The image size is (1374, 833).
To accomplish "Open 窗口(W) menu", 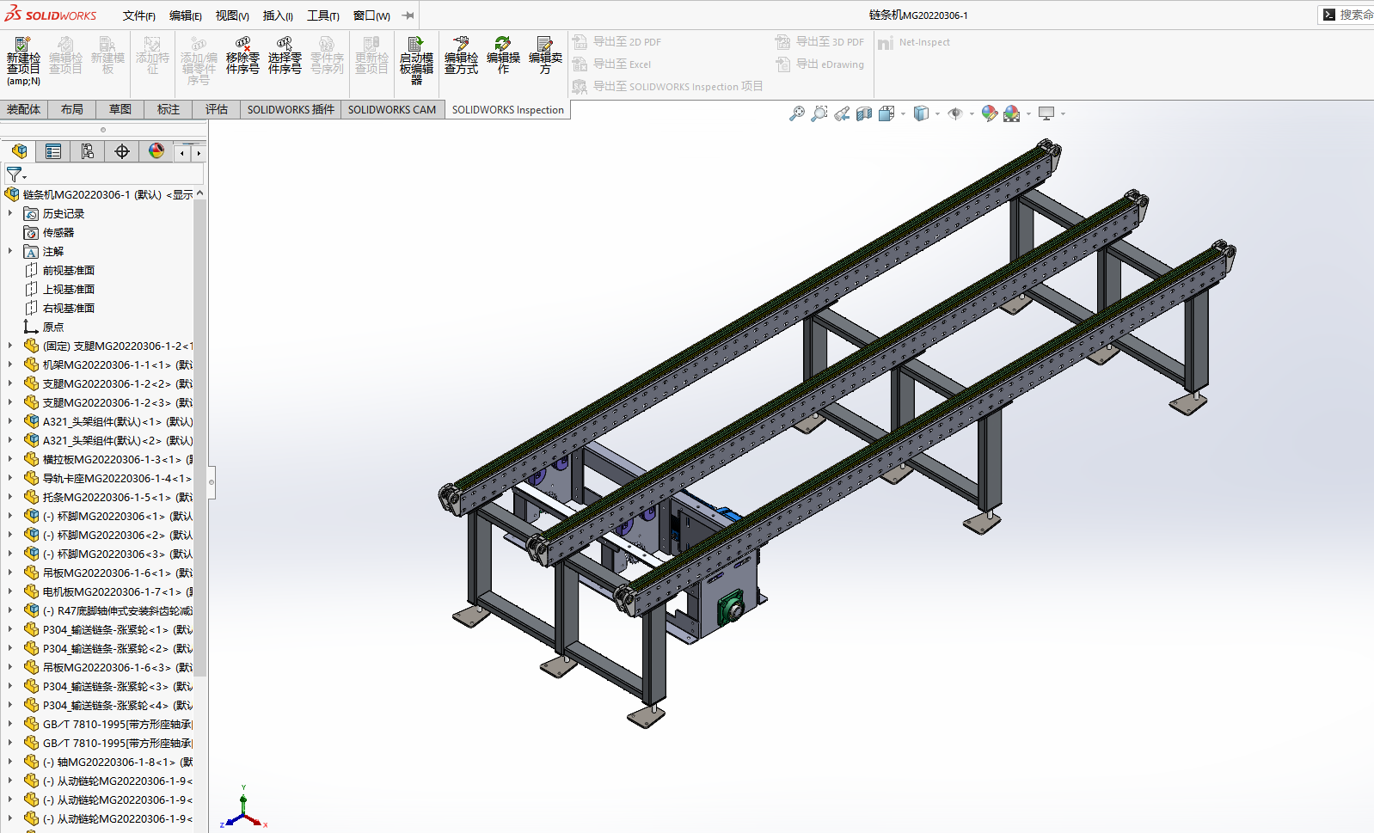I will pyautogui.click(x=371, y=15).
